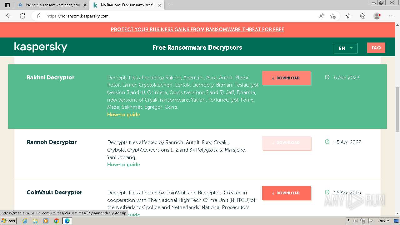Click the clock icon beside 15 Apr 2022
The width and height of the screenshot is (400, 225).
[x=327, y=142]
